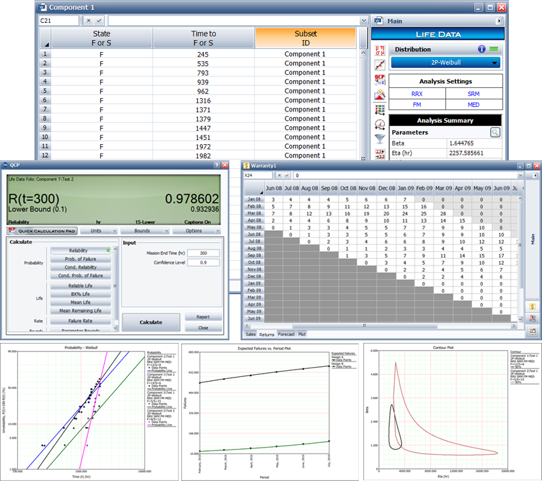Click the distribution wizard icon
The image size is (542, 481).
pyautogui.click(x=380, y=94)
